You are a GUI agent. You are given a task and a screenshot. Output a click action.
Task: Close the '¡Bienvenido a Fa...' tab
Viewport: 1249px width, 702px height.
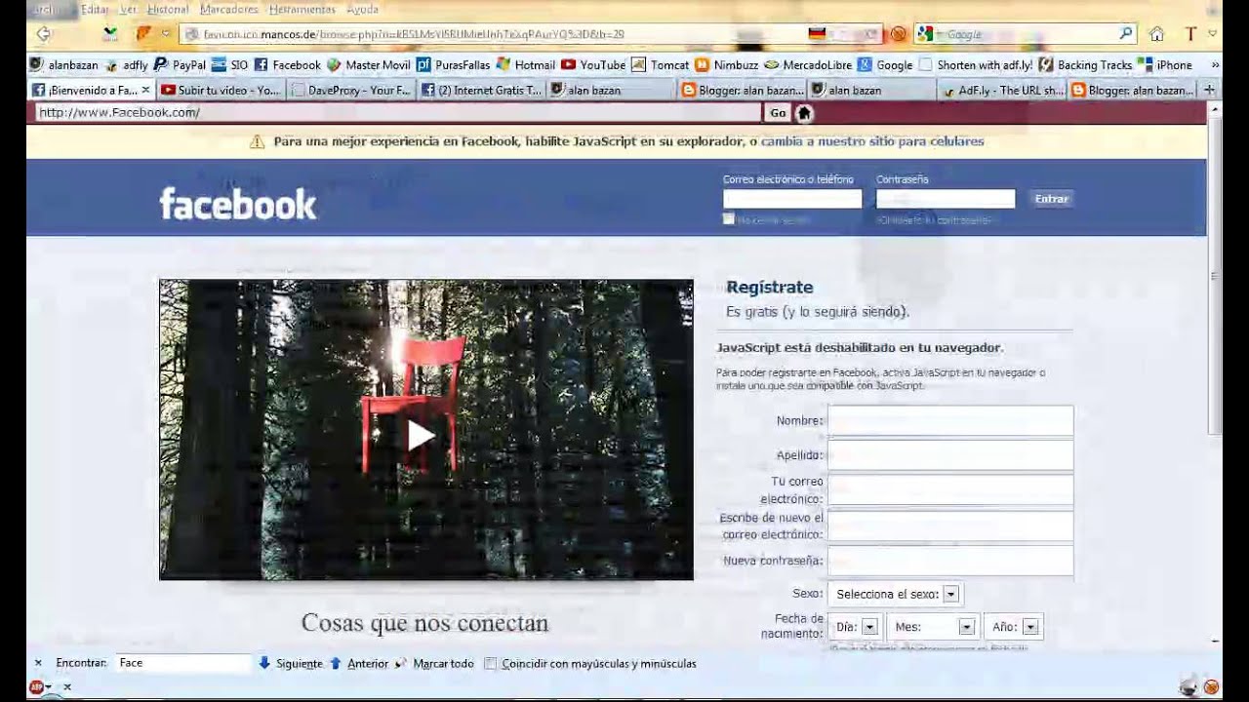tap(145, 90)
